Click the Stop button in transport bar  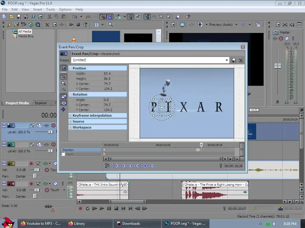[x=116, y=209]
